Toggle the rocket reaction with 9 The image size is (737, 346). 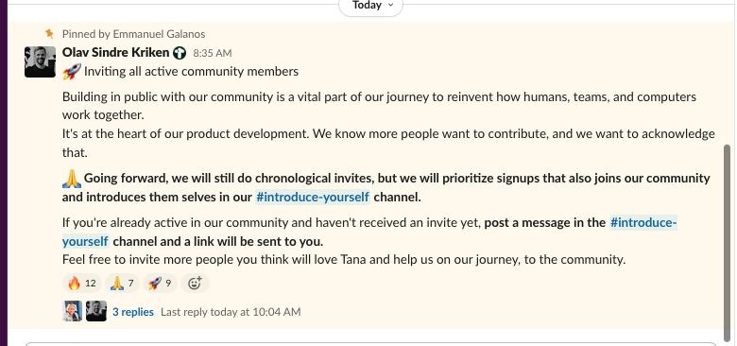(x=160, y=283)
